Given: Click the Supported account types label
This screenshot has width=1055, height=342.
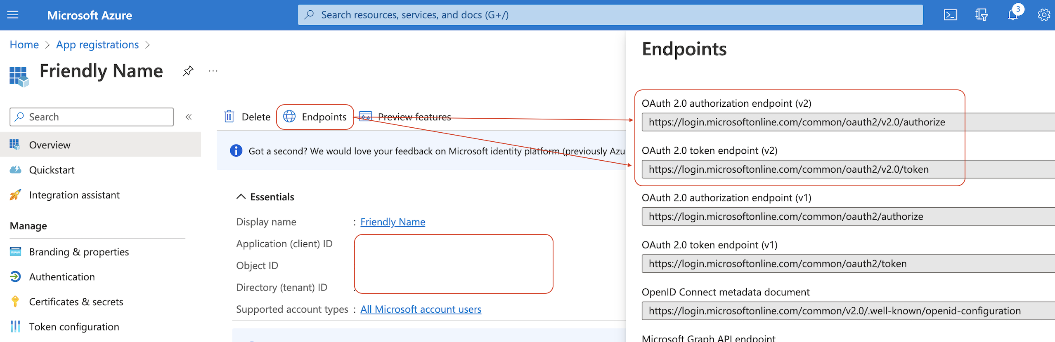Looking at the screenshot, I should (x=292, y=309).
